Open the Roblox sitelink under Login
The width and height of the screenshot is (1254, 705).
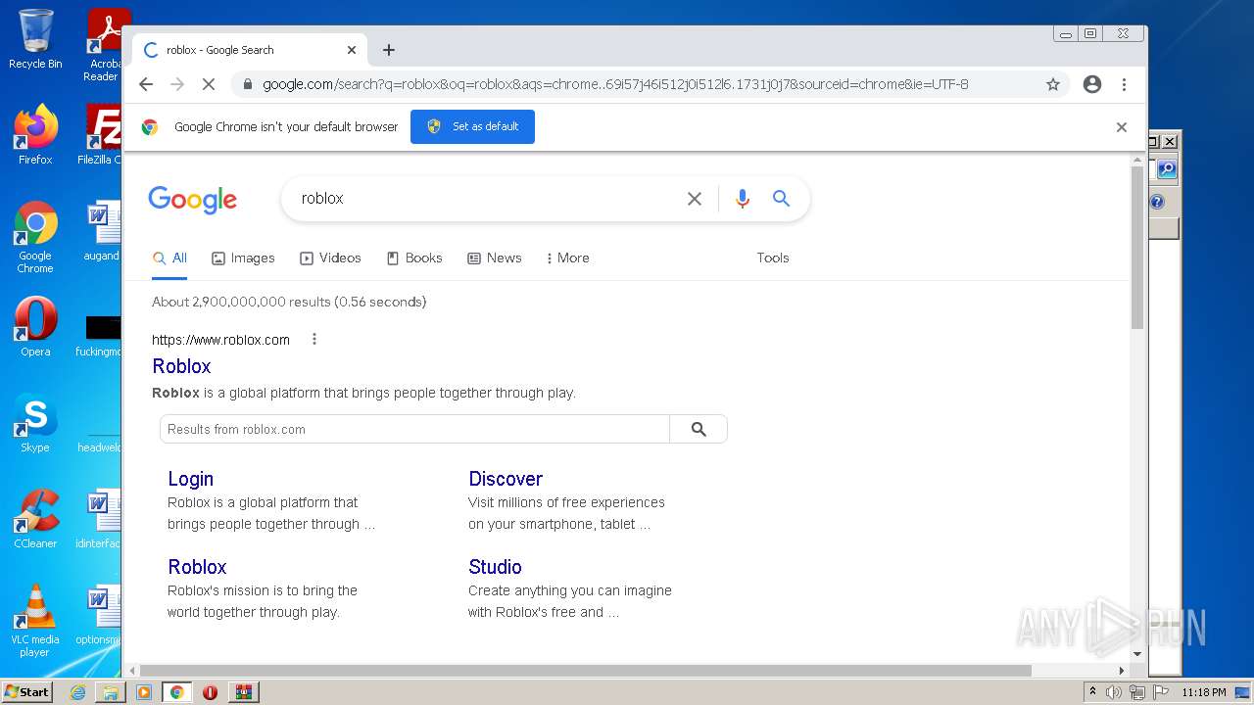(197, 567)
